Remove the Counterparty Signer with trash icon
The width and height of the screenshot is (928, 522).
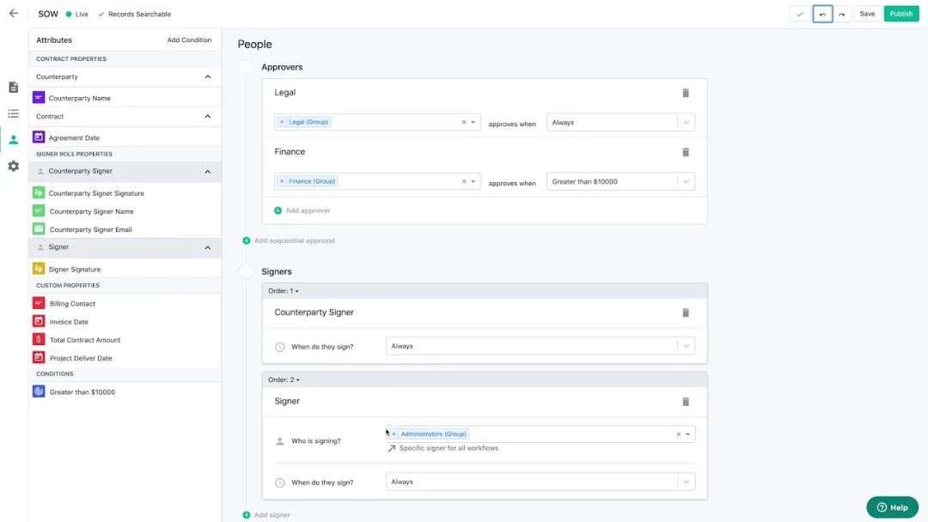point(686,313)
